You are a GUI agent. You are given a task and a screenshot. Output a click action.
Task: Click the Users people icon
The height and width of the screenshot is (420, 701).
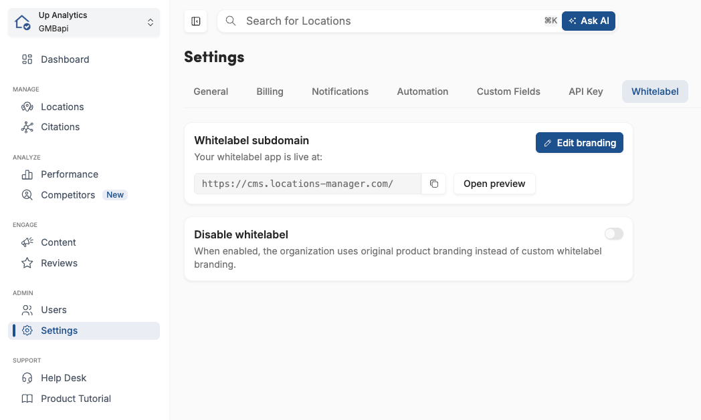tap(27, 310)
